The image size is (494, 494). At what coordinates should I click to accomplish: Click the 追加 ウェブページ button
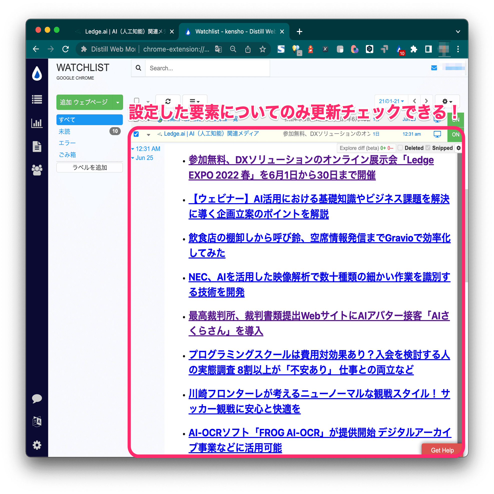pyautogui.click(x=84, y=102)
